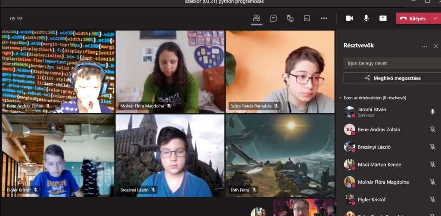Click the mic icon beside Járomi István

tap(432, 112)
